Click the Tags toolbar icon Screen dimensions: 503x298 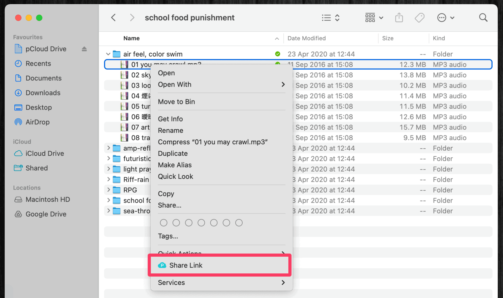tap(419, 18)
